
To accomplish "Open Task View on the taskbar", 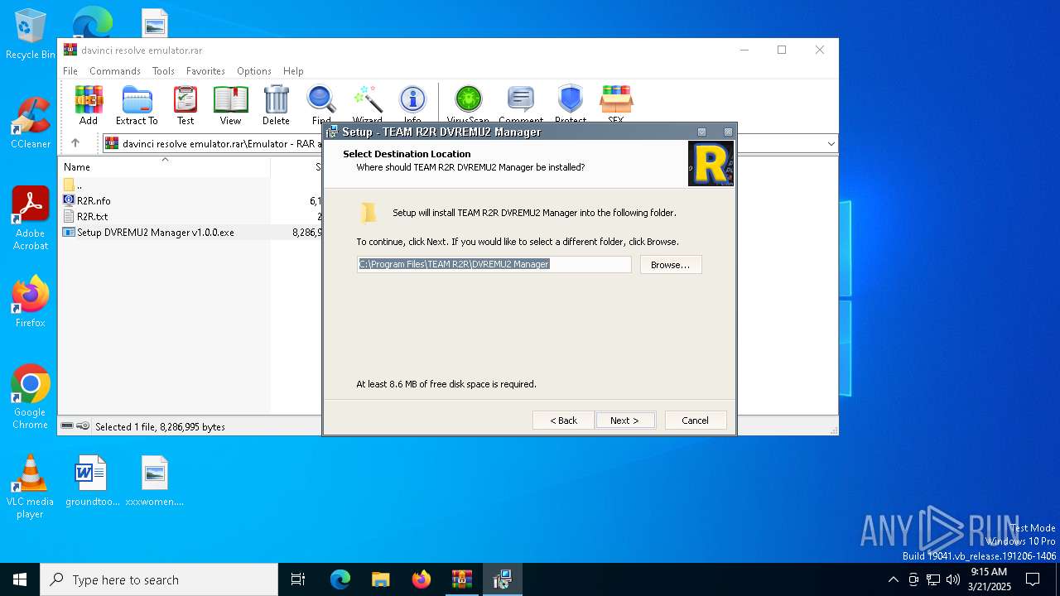I will click(298, 579).
